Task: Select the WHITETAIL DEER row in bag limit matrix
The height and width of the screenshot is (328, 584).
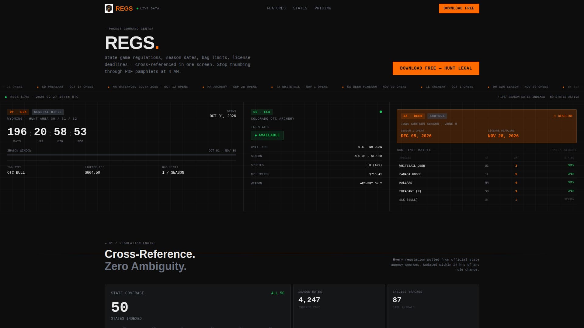Action: tap(486, 166)
